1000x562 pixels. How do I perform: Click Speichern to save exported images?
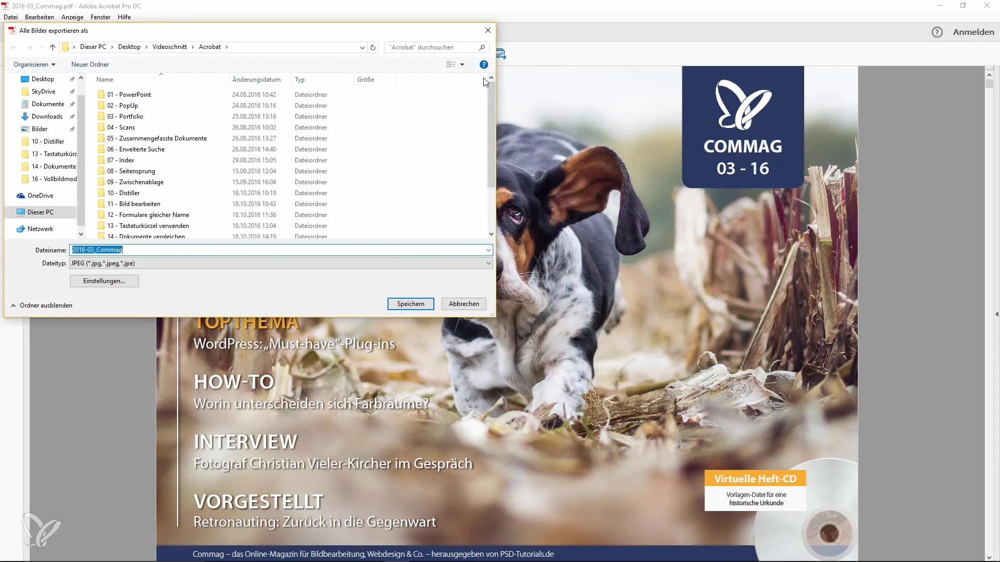click(x=411, y=303)
